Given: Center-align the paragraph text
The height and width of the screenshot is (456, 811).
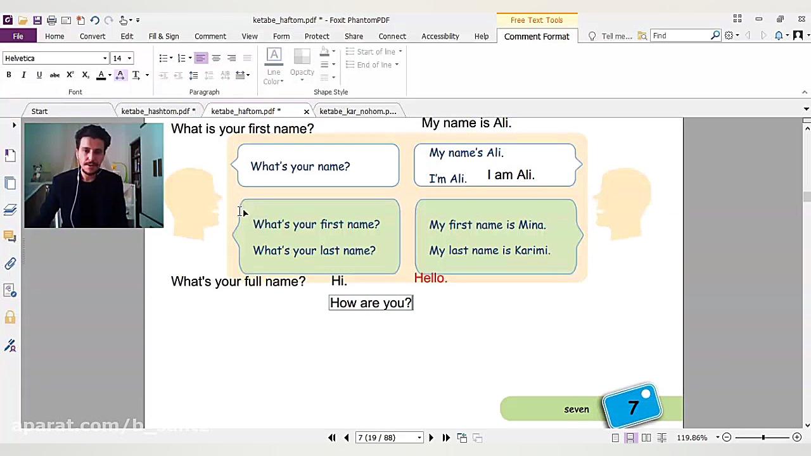Looking at the screenshot, I should [216, 58].
